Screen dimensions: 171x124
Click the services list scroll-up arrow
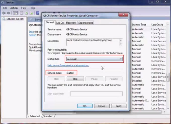click(x=168, y=24)
